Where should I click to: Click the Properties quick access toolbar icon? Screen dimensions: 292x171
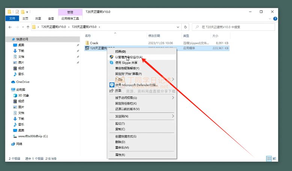[x=17, y=12]
